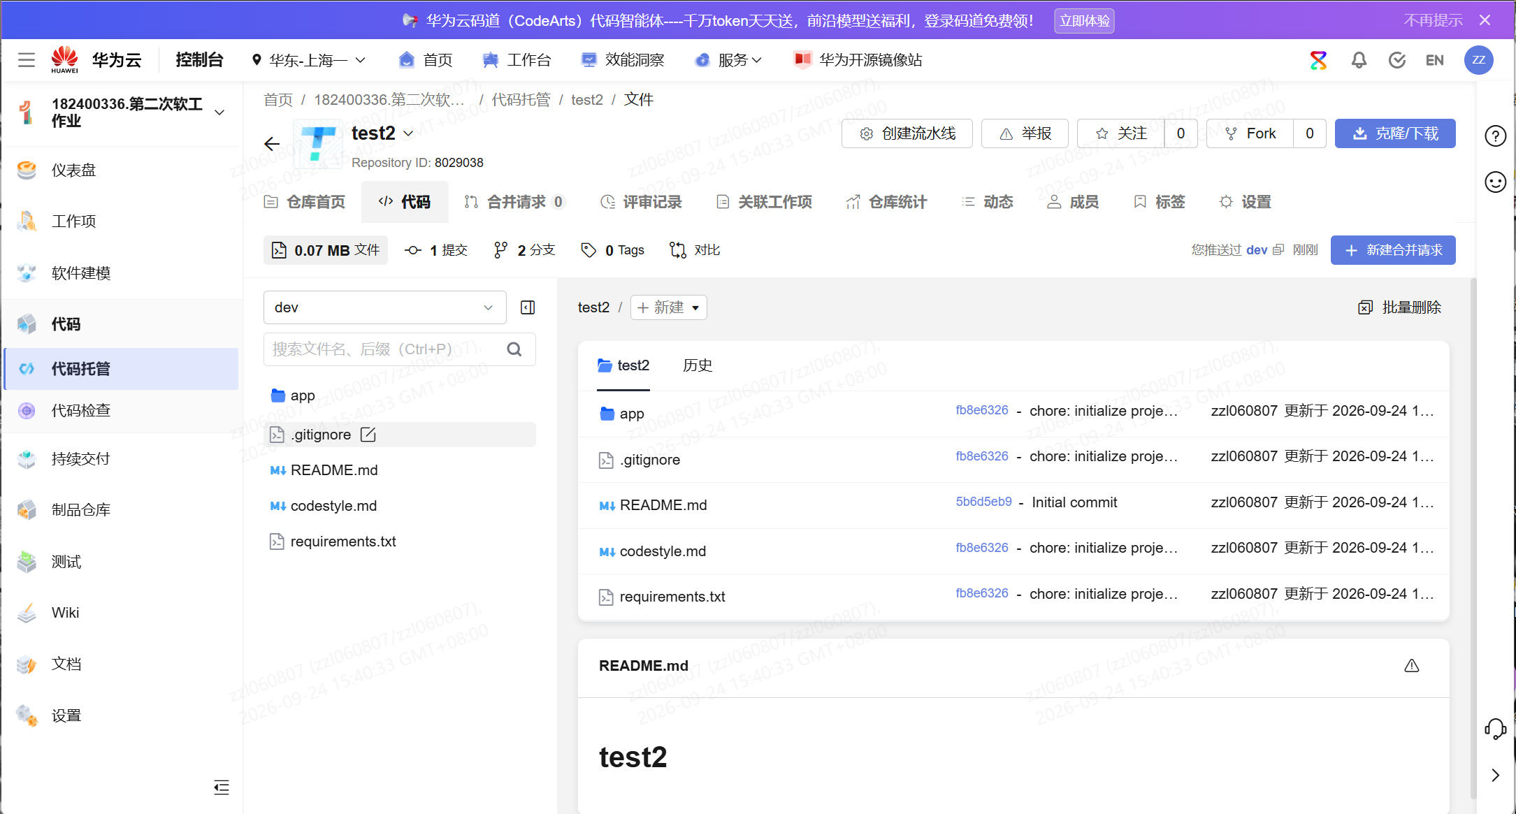Click the help question mark icon
The image size is (1516, 814).
[1495, 136]
